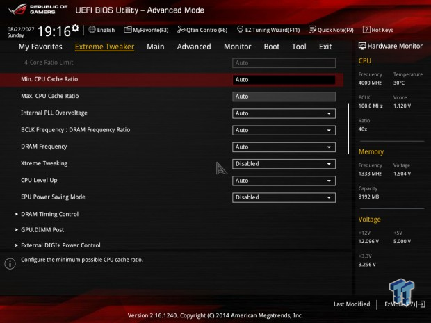This screenshot has height=323, width=431.
Task: Click the +5V 5.000 V reading
Action: coord(402,241)
